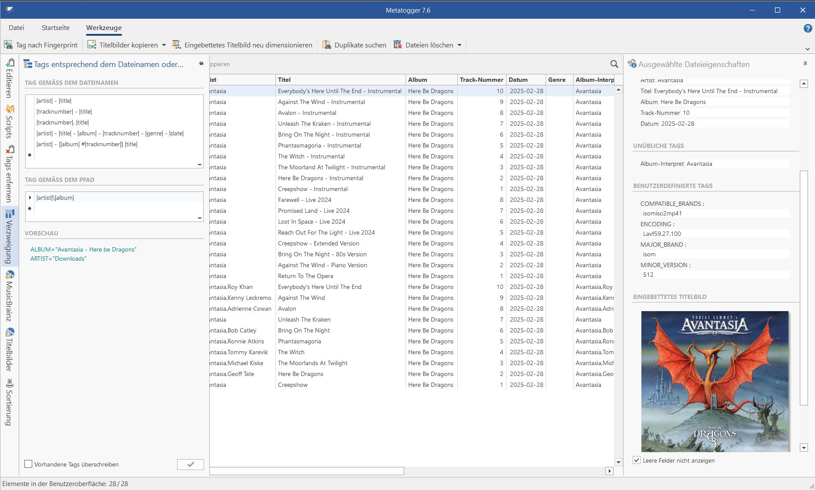Click Duplikate suchen toolbar icon
This screenshot has width=815, height=490.
click(x=327, y=45)
